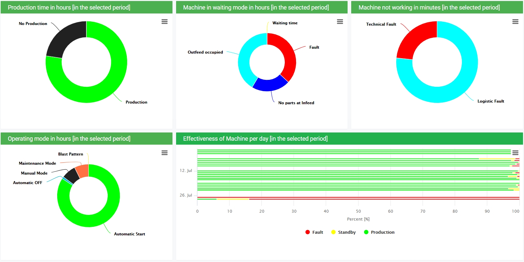Viewport: 524px width, 262px height.
Task: Open the export menu on Production time chart
Action: click(164, 21)
